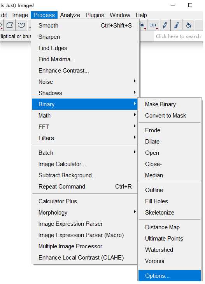
Task: Select the Polygon selection tool
Action: coord(10,25)
